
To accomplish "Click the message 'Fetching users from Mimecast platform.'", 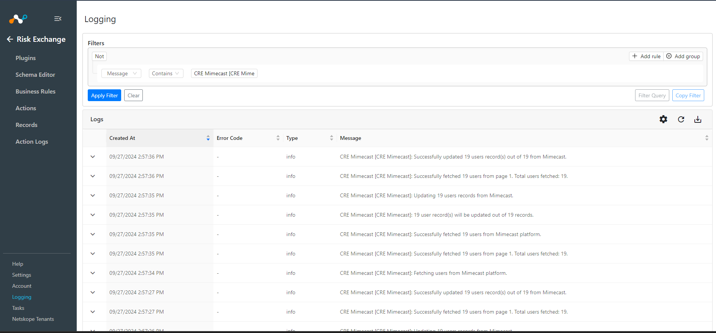I will (424, 273).
